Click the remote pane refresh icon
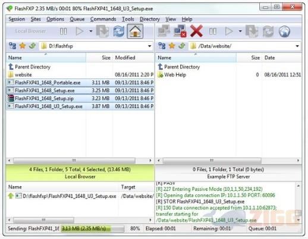Screen dimensions: 308x239 (x=268, y=31)
